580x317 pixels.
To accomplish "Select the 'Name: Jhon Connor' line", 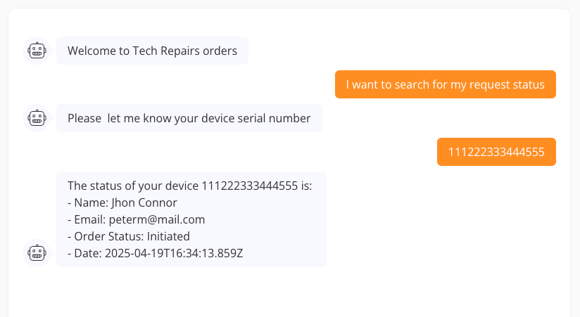I will (122, 202).
